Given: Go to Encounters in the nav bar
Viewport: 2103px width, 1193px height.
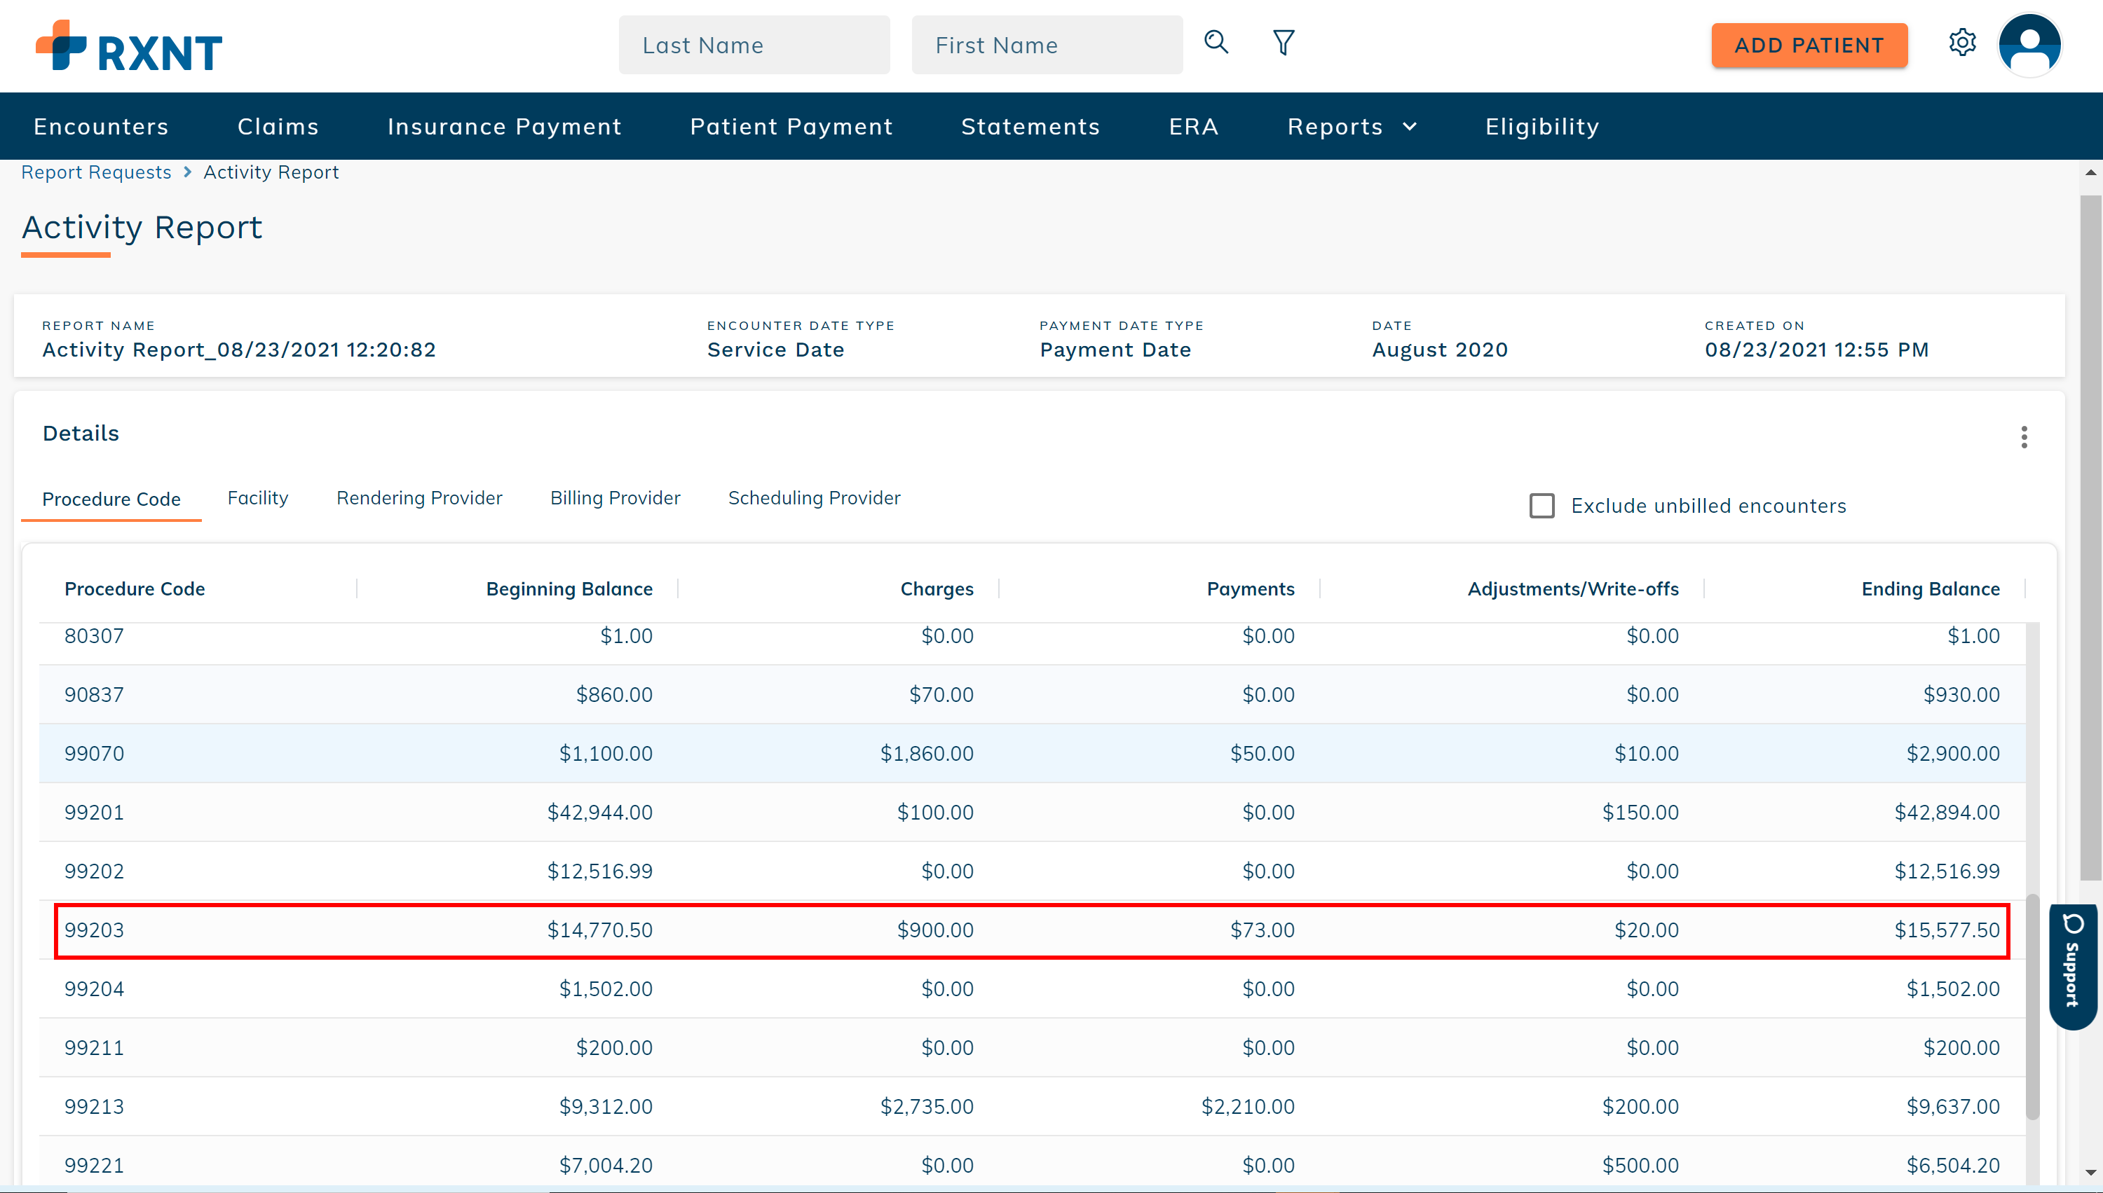Looking at the screenshot, I should pyautogui.click(x=101, y=126).
